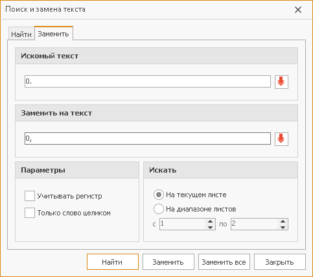
Task: Switch to the Найти tab
Action: tap(21, 34)
